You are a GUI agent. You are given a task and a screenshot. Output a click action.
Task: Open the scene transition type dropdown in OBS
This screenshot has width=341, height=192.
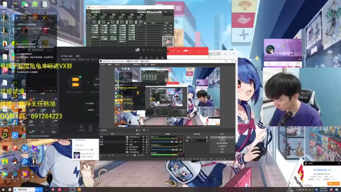196,138
